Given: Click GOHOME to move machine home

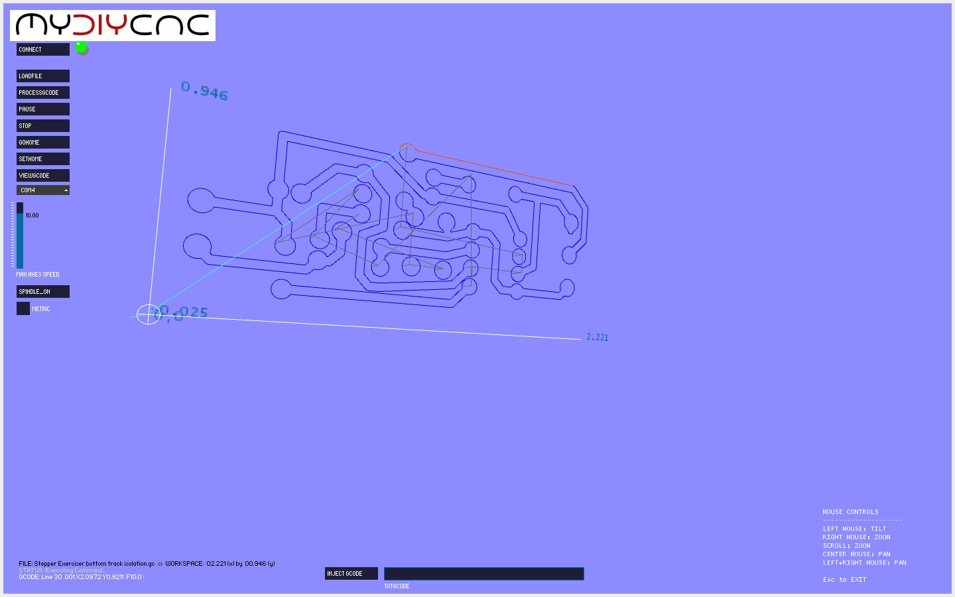Looking at the screenshot, I should tap(42, 142).
